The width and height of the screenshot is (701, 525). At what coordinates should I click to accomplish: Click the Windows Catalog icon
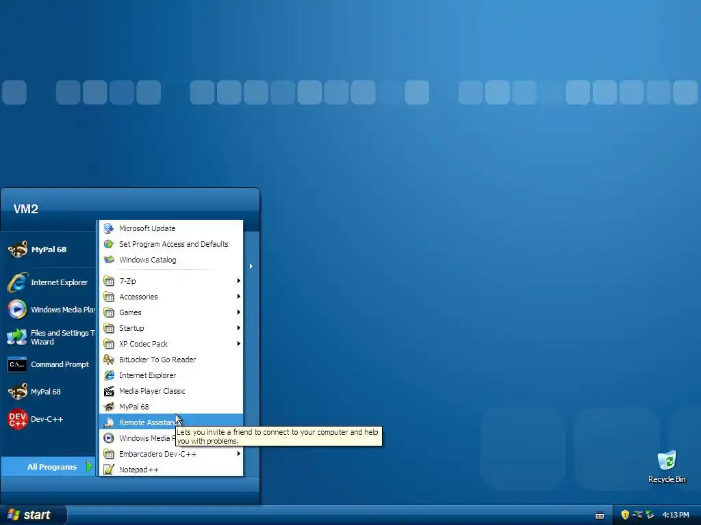pyautogui.click(x=109, y=259)
